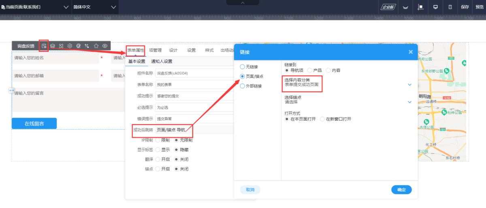Image resolution: width=486 pixels, height=208 pixels.
Task: Expand the 选择锚点 dropdown
Action: point(409,102)
